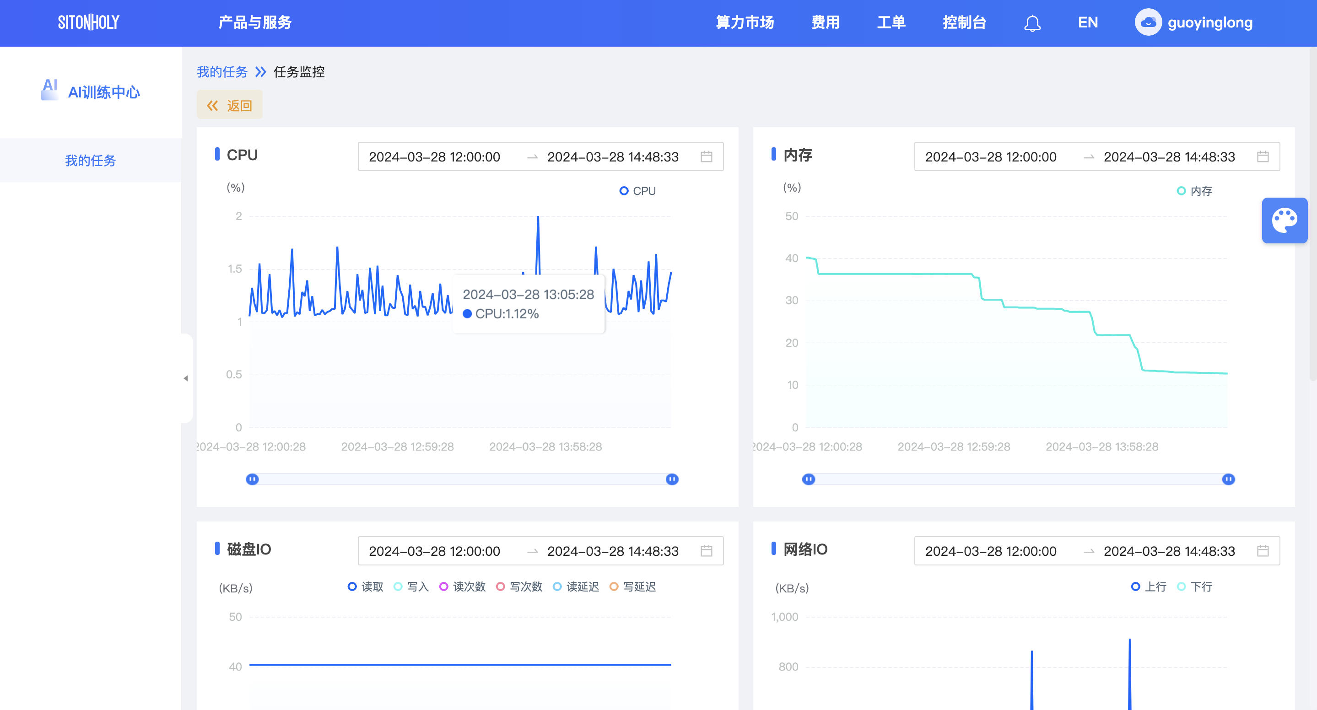
Task: Go to 算力市场
Action: [745, 22]
